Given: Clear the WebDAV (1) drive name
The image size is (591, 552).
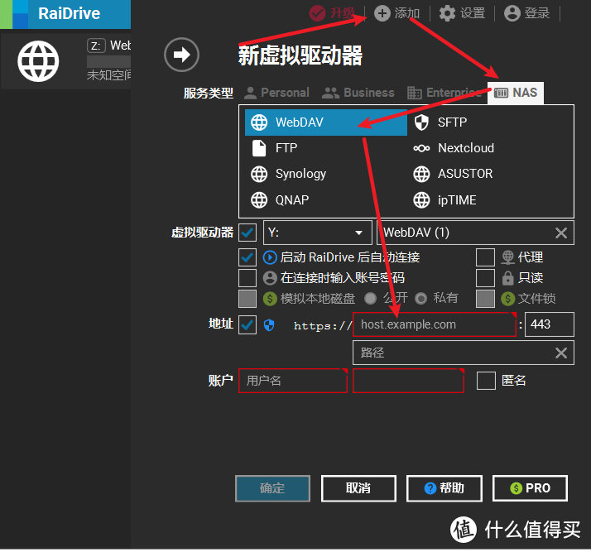Looking at the screenshot, I should pos(561,233).
